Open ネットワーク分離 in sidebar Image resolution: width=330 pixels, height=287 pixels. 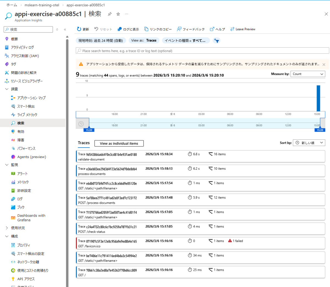tap(28, 262)
